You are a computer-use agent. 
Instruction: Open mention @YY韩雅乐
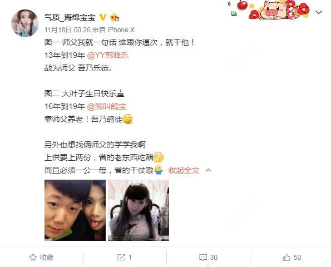click(x=108, y=55)
